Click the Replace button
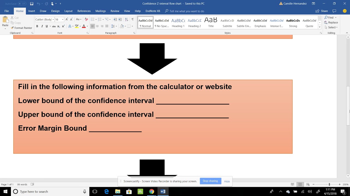The image size is (350, 196). [331, 22]
